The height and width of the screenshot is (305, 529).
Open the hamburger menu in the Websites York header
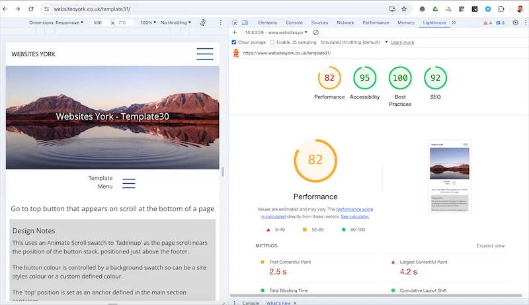pos(205,54)
